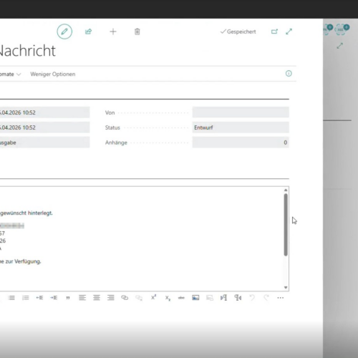The height and width of the screenshot is (358, 358).
Task: Click the message body scrollbar down arrow
Action: 286,288
